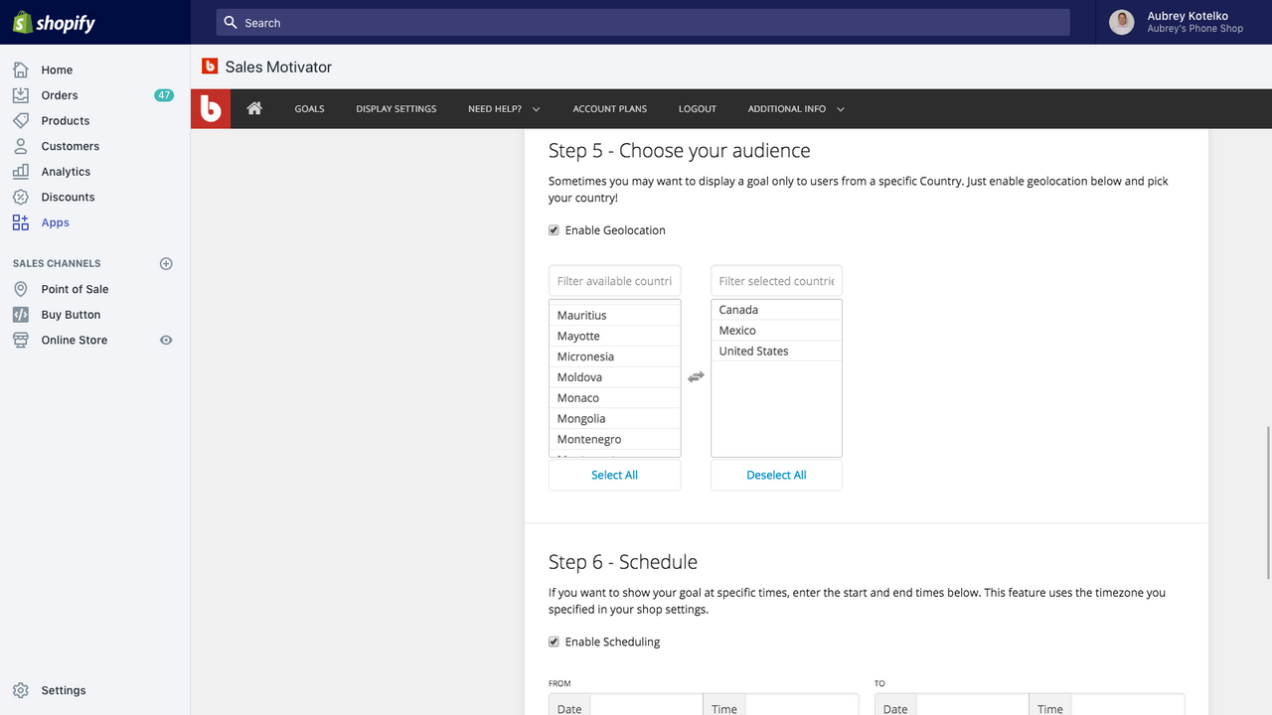Toggle the Enable Scheduling checkbox
This screenshot has height=715, width=1272.
pos(555,642)
